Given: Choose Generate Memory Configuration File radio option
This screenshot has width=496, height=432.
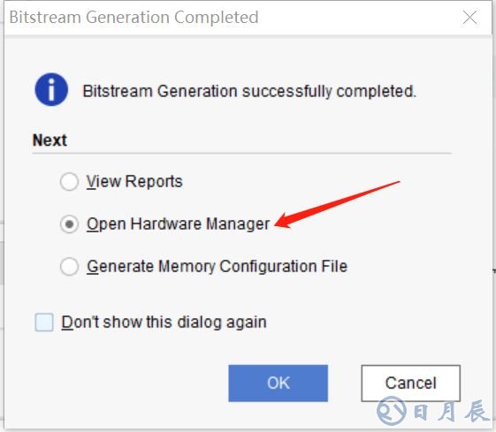Looking at the screenshot, I should tap(69, 267).
